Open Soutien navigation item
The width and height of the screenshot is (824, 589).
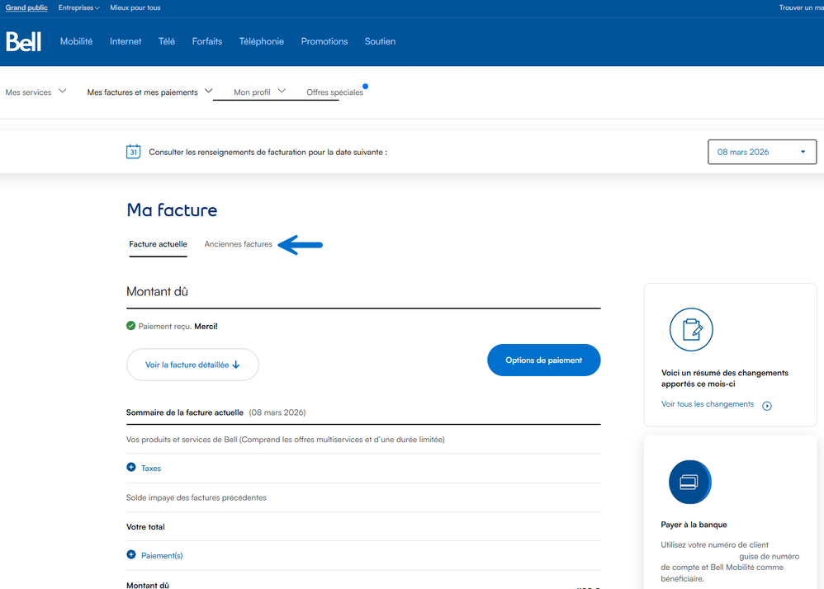pos(380,41)
